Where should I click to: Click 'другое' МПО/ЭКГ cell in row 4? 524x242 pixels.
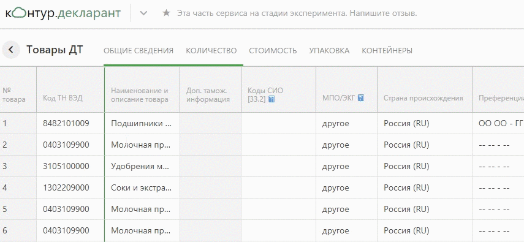[346, 187]
